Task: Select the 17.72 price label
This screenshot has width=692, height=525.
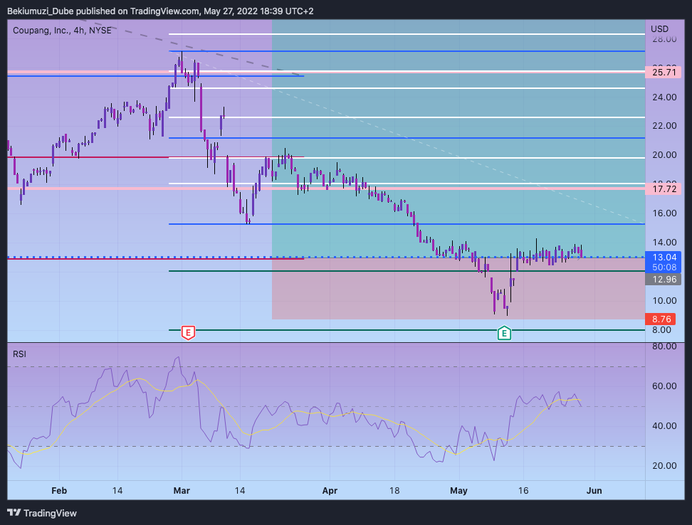Action: click(664, 189)
